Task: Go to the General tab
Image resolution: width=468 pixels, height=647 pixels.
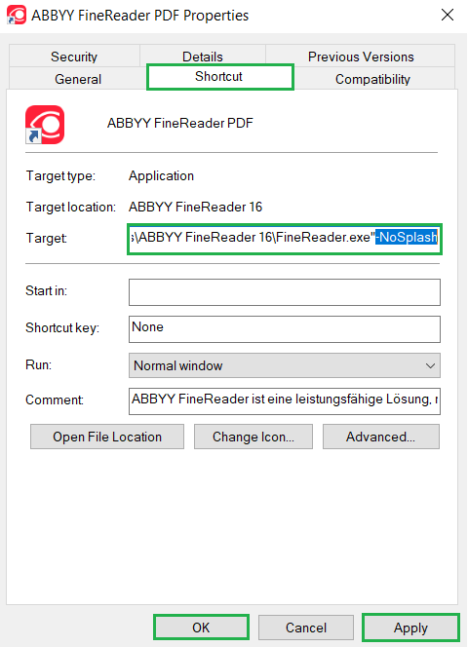Action: pos(78,78)
